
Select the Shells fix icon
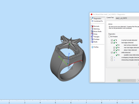click(92, 42)
